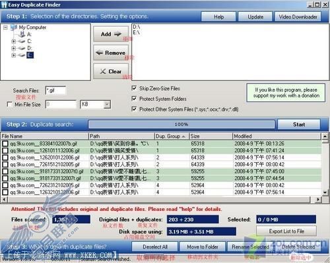Click the Search Files input field
Image resolution: width=330 pixels, height=263 pixels.
pos(55,90)
